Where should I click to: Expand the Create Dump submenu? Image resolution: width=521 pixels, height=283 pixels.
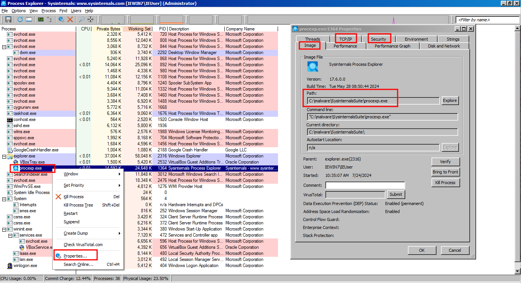88,233
